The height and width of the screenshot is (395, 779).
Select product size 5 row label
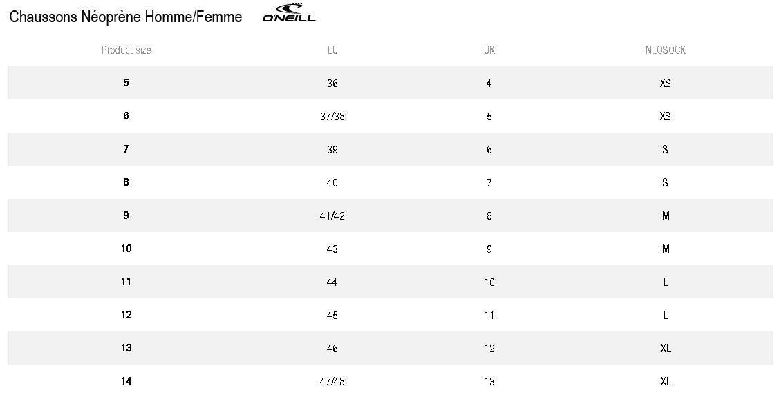pyautogui.click(x=126, y=83)
